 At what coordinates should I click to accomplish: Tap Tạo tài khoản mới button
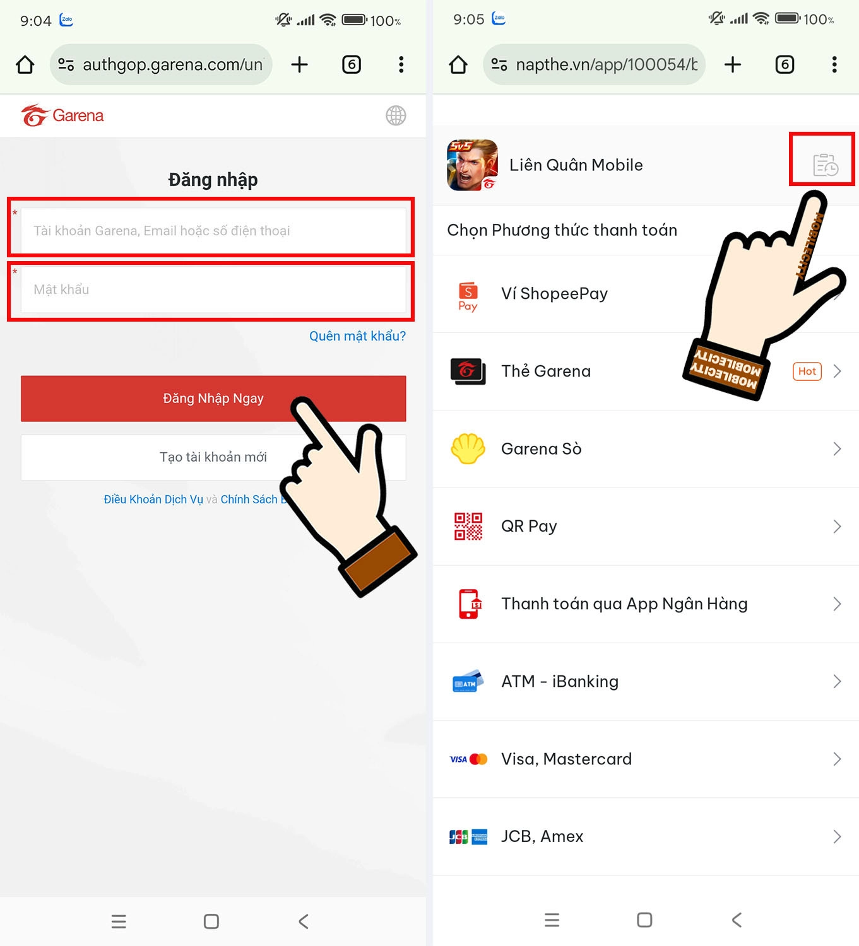pos(213,457)
